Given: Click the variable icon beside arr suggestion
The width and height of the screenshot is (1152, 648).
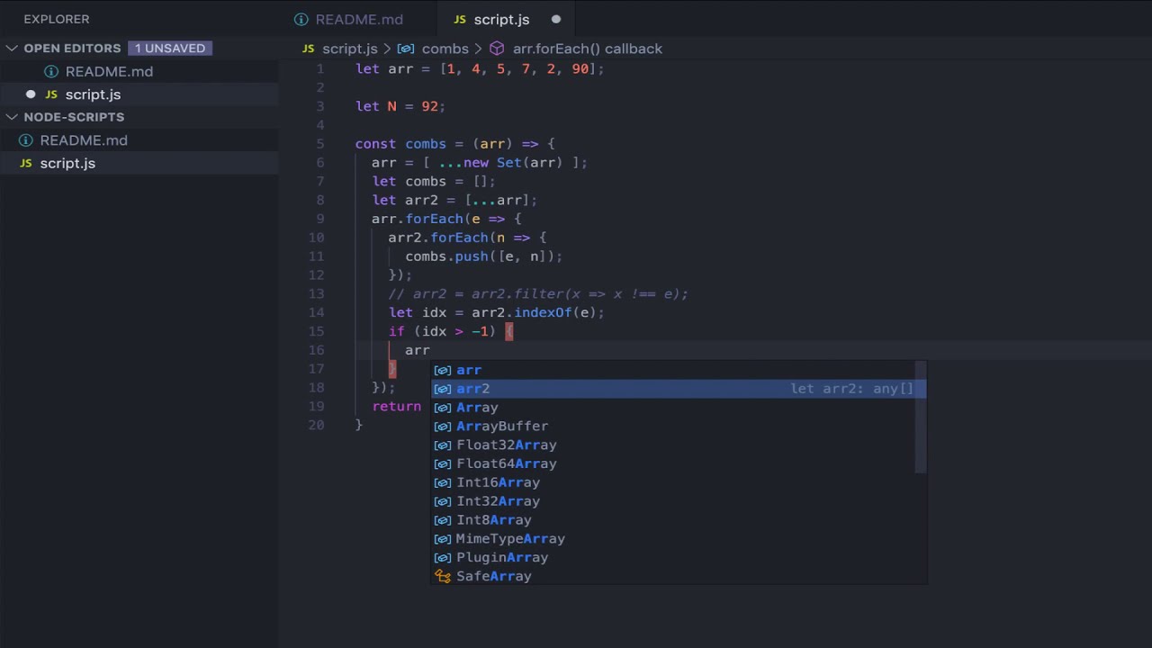Looking at the screenshot, I should coord(442,370).
